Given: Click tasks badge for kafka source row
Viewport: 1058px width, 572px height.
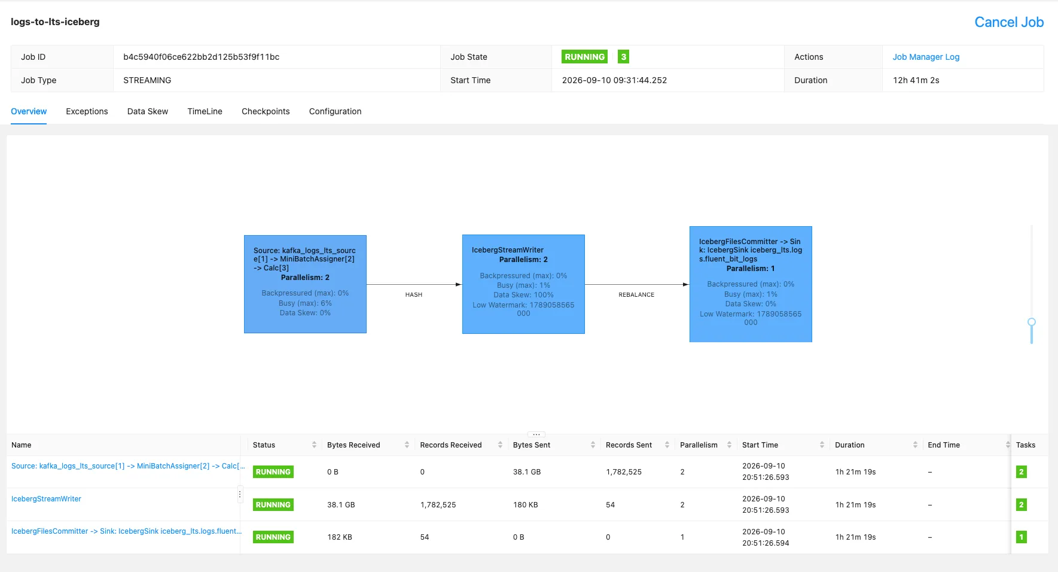Looking at the screenshot, I should point(1021,472).
